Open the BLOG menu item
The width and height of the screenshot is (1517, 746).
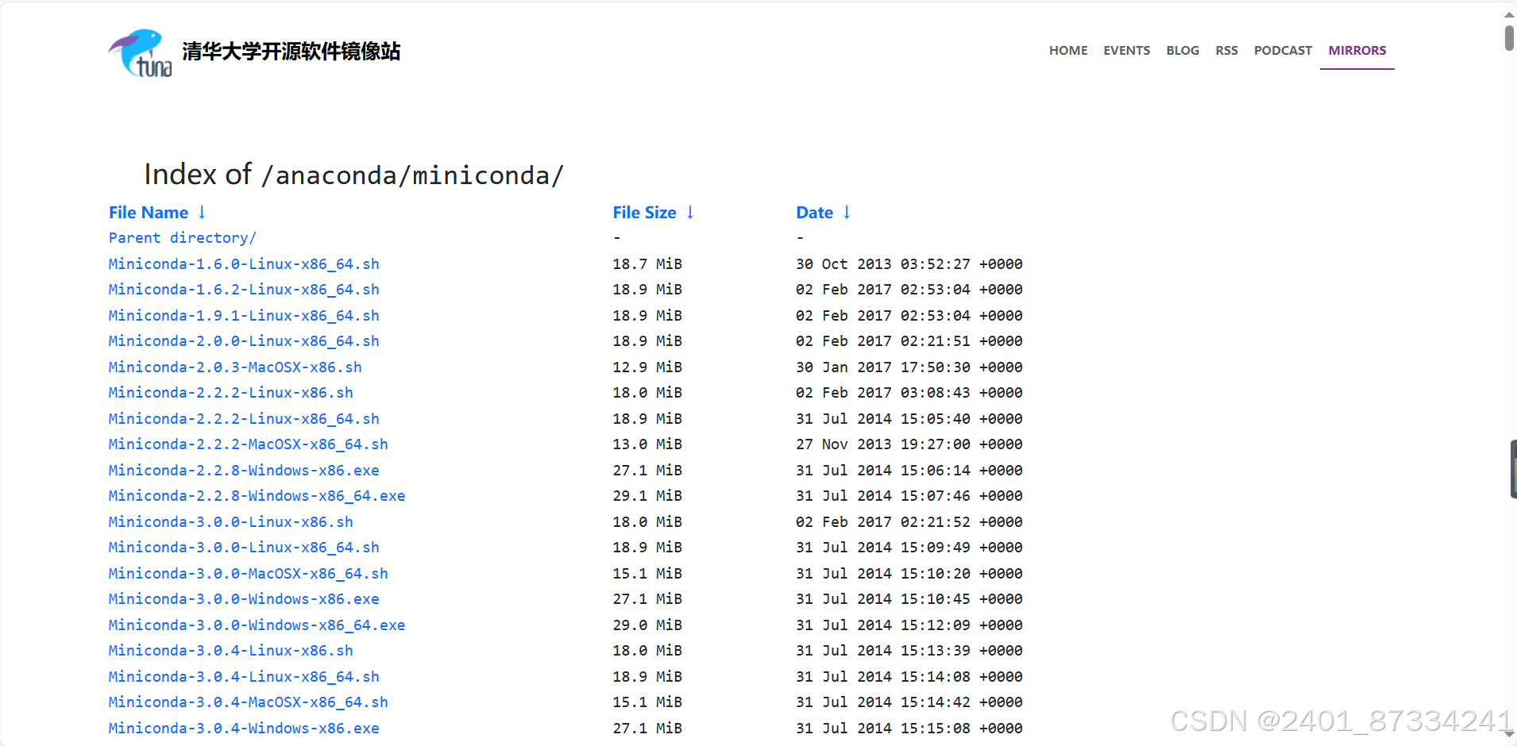pos(1183,50)
